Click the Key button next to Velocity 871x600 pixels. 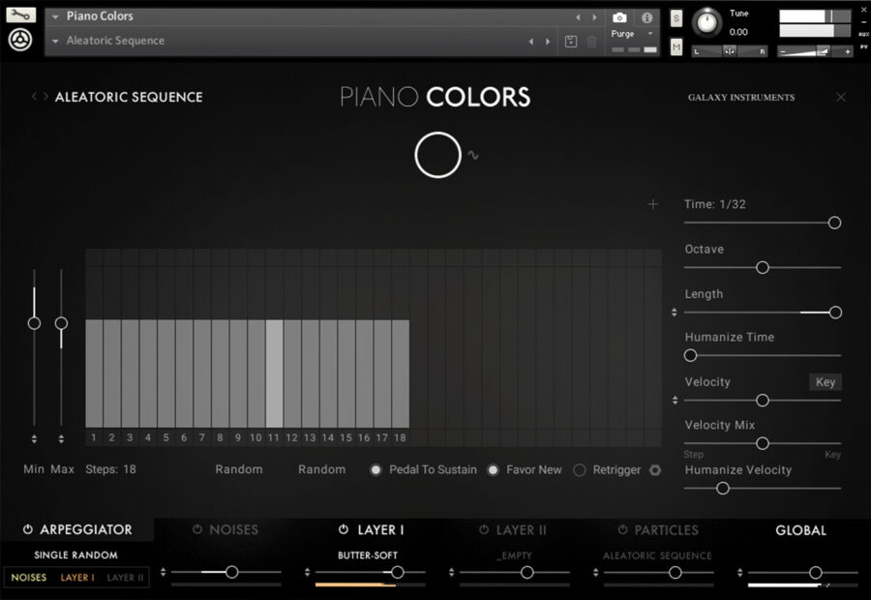(x=825, y=382)
